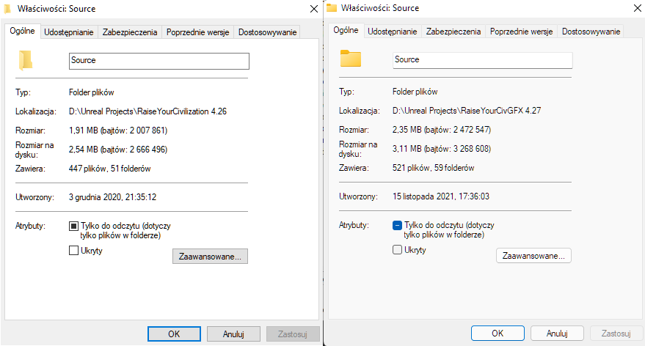Image resolution: width=645 pixels, height=346 pixels.
Task: Click Anuluj in right window
Action: coord(558,334)
